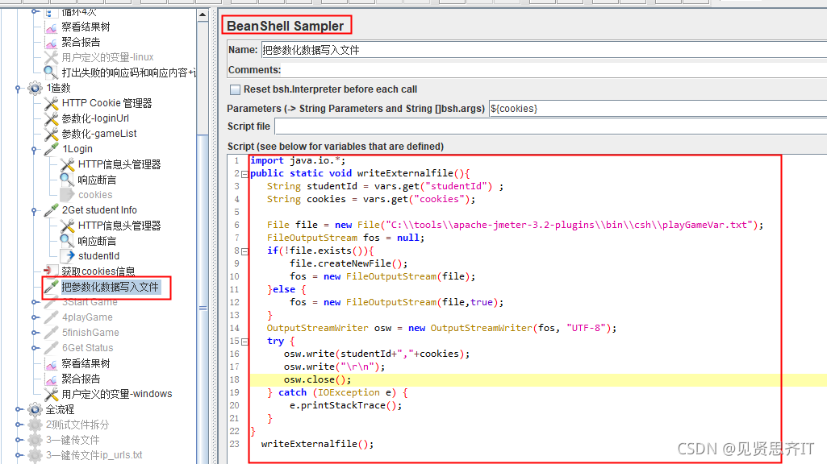Click the 获取cookies信息 red arrow icon

click(48, 268)
